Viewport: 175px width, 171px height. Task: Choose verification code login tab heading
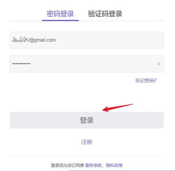coord(105,14)
